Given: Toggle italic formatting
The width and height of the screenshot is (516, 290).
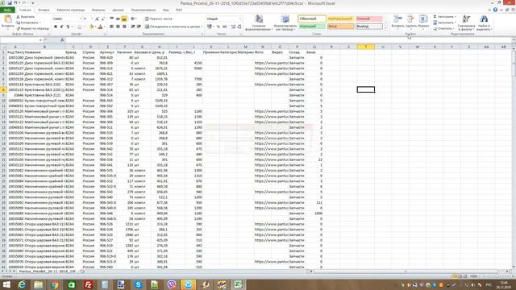Looking at the screenshot, I should pos(61,27).
